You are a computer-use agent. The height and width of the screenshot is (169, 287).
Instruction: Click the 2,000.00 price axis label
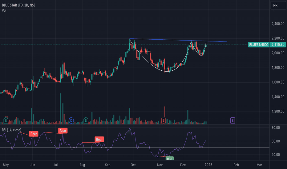278,53
